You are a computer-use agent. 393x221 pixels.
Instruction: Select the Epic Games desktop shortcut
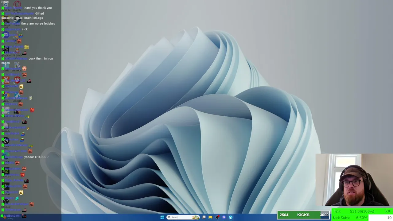[x=6, y=50]
